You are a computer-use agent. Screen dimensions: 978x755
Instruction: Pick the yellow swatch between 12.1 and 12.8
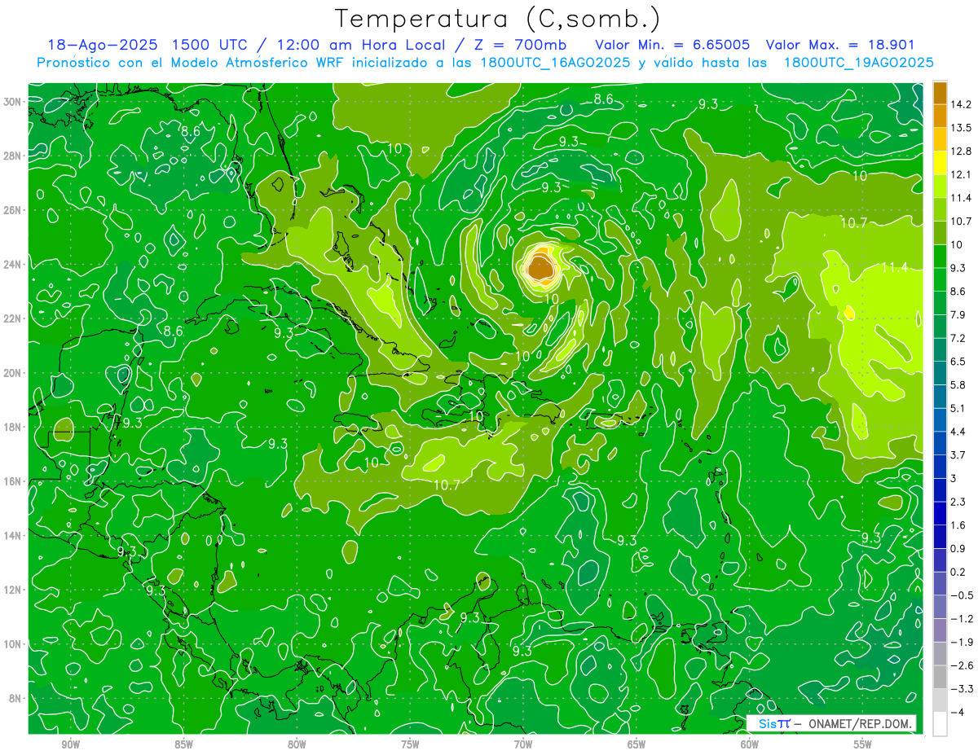pyautogui.click(x=940, y=163)
